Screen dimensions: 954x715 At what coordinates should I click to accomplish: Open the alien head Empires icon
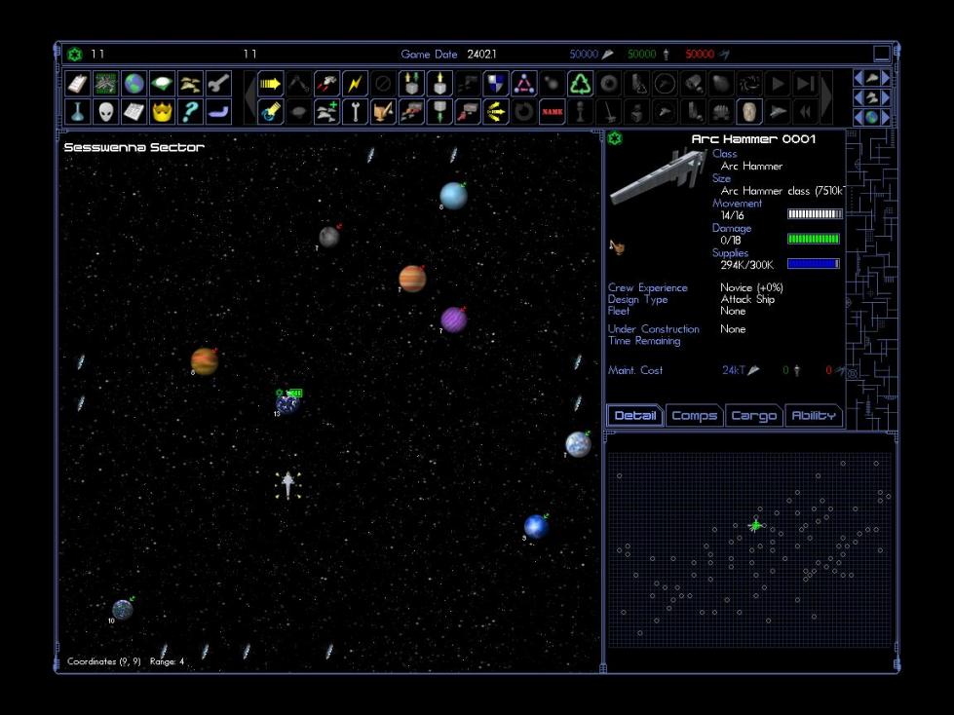click(106, 111)
